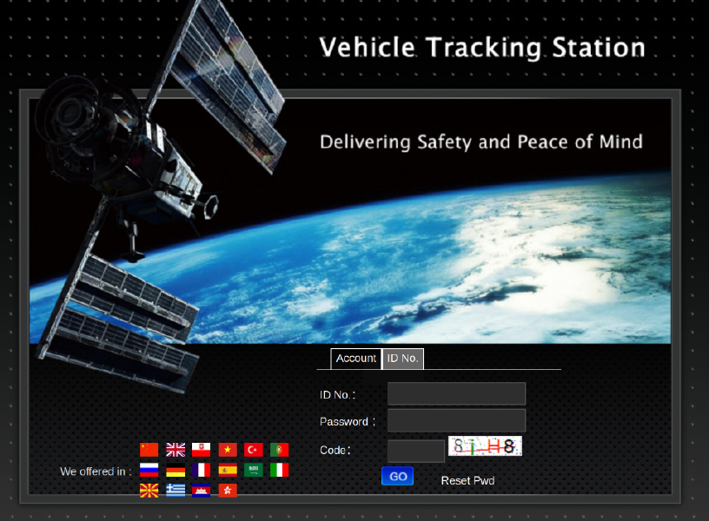Pick the Turkey flag language

pyautogui.click(x=253, y=450)
